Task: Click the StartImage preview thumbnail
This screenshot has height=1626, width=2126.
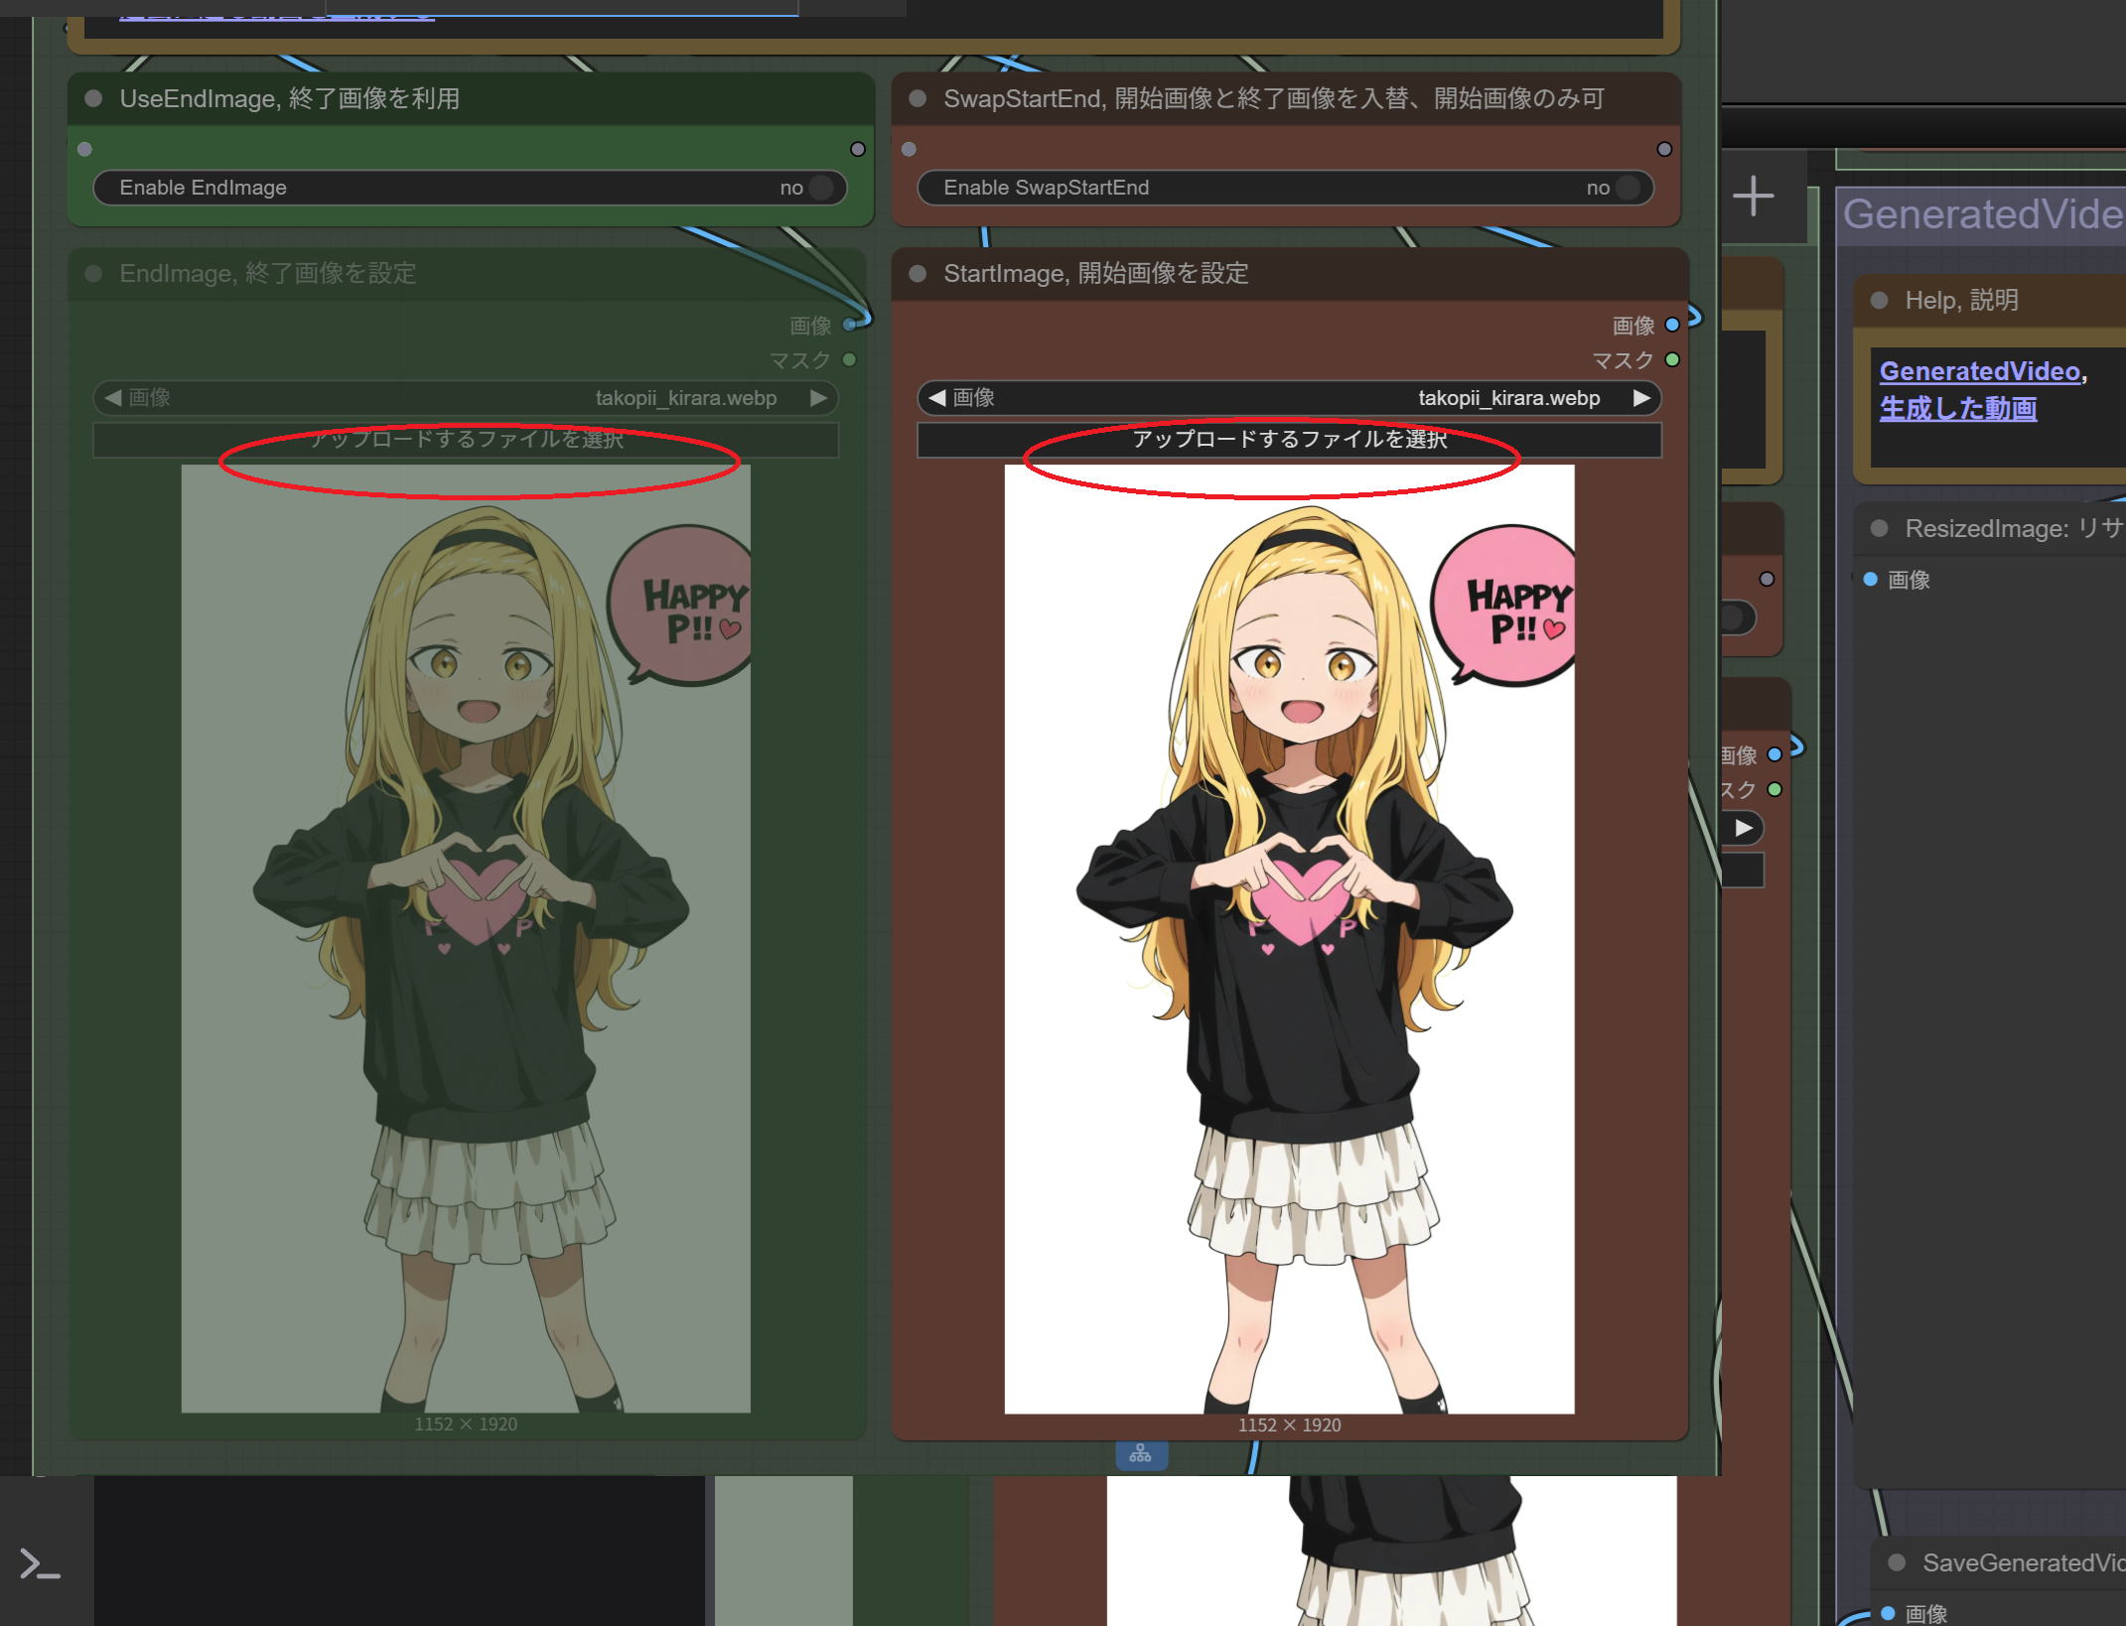Action: [x=1289, y=938]
